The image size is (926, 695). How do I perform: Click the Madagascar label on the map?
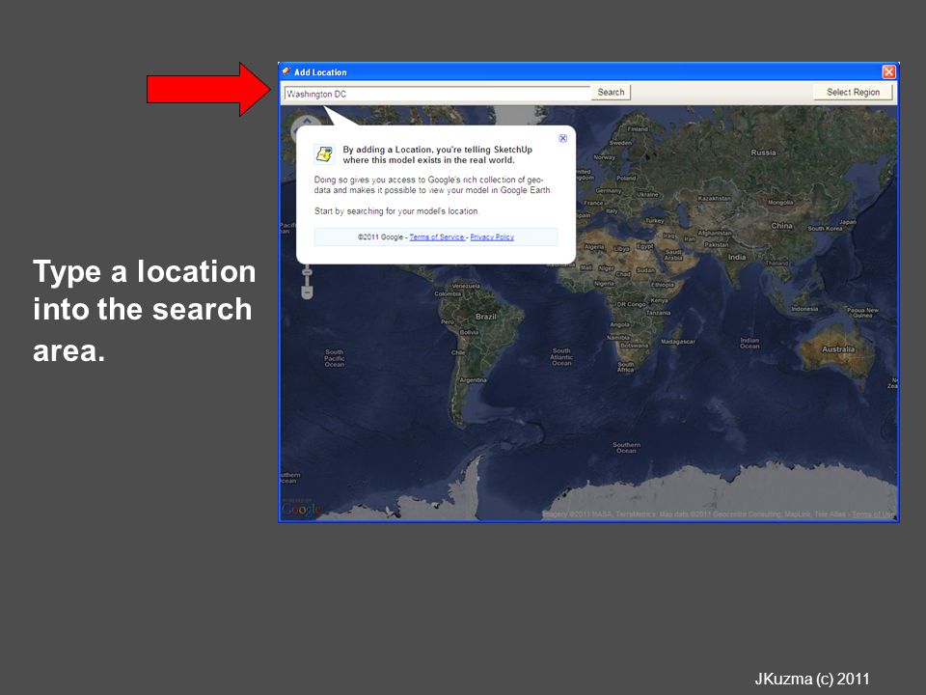(x=678, y=342)
